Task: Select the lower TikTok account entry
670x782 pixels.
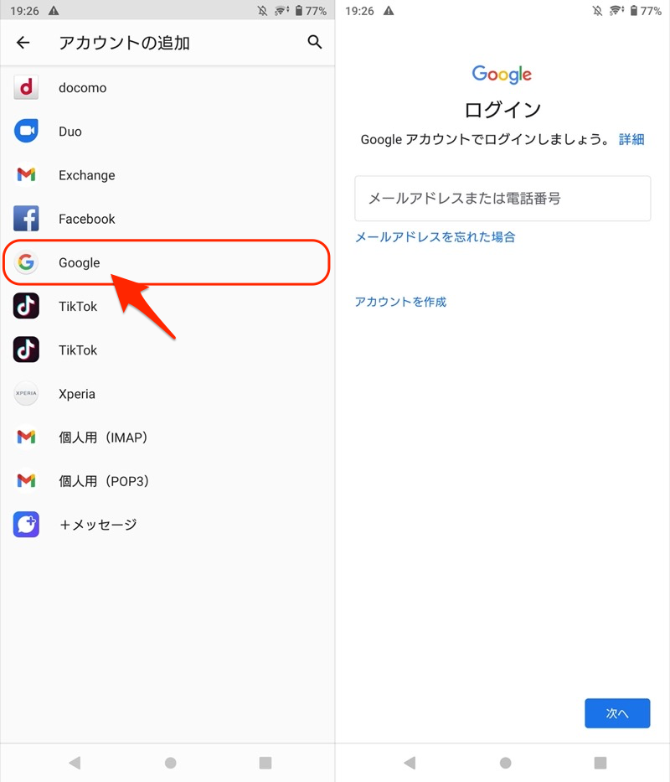Action: 78,350
